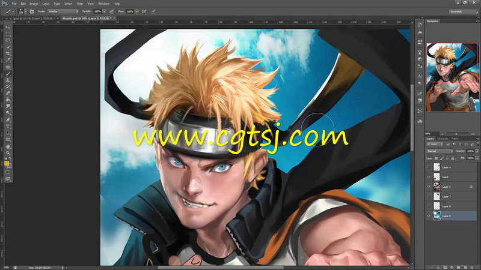Open the File menu
Screen dimensions: 481x270
14,4
